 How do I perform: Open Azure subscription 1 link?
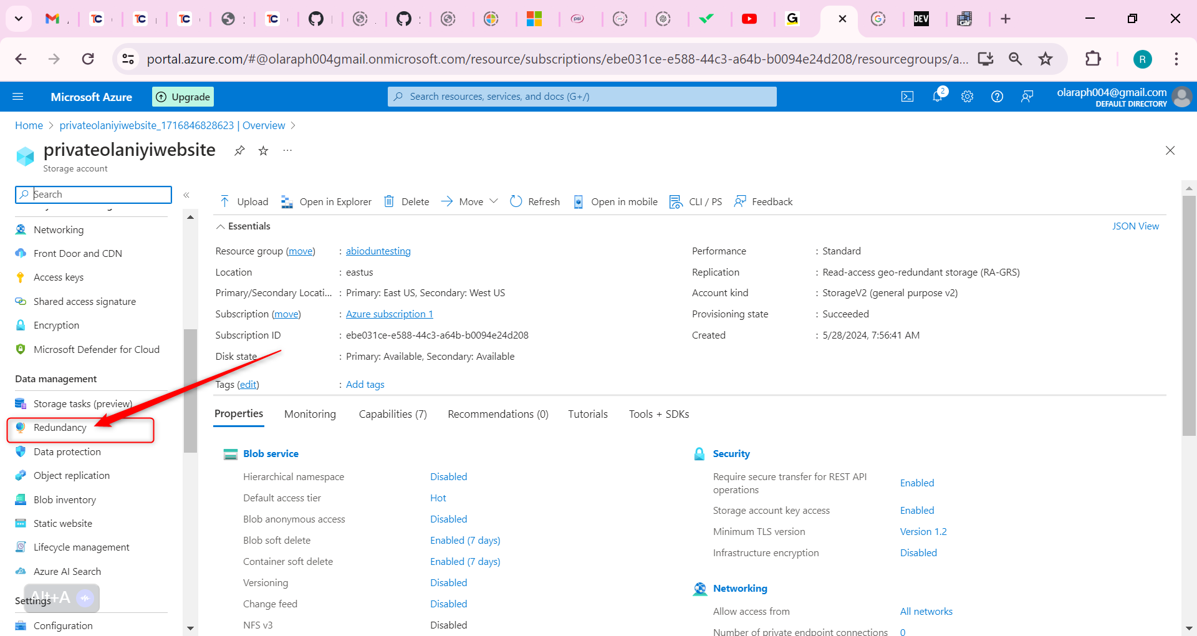[390, 314]
